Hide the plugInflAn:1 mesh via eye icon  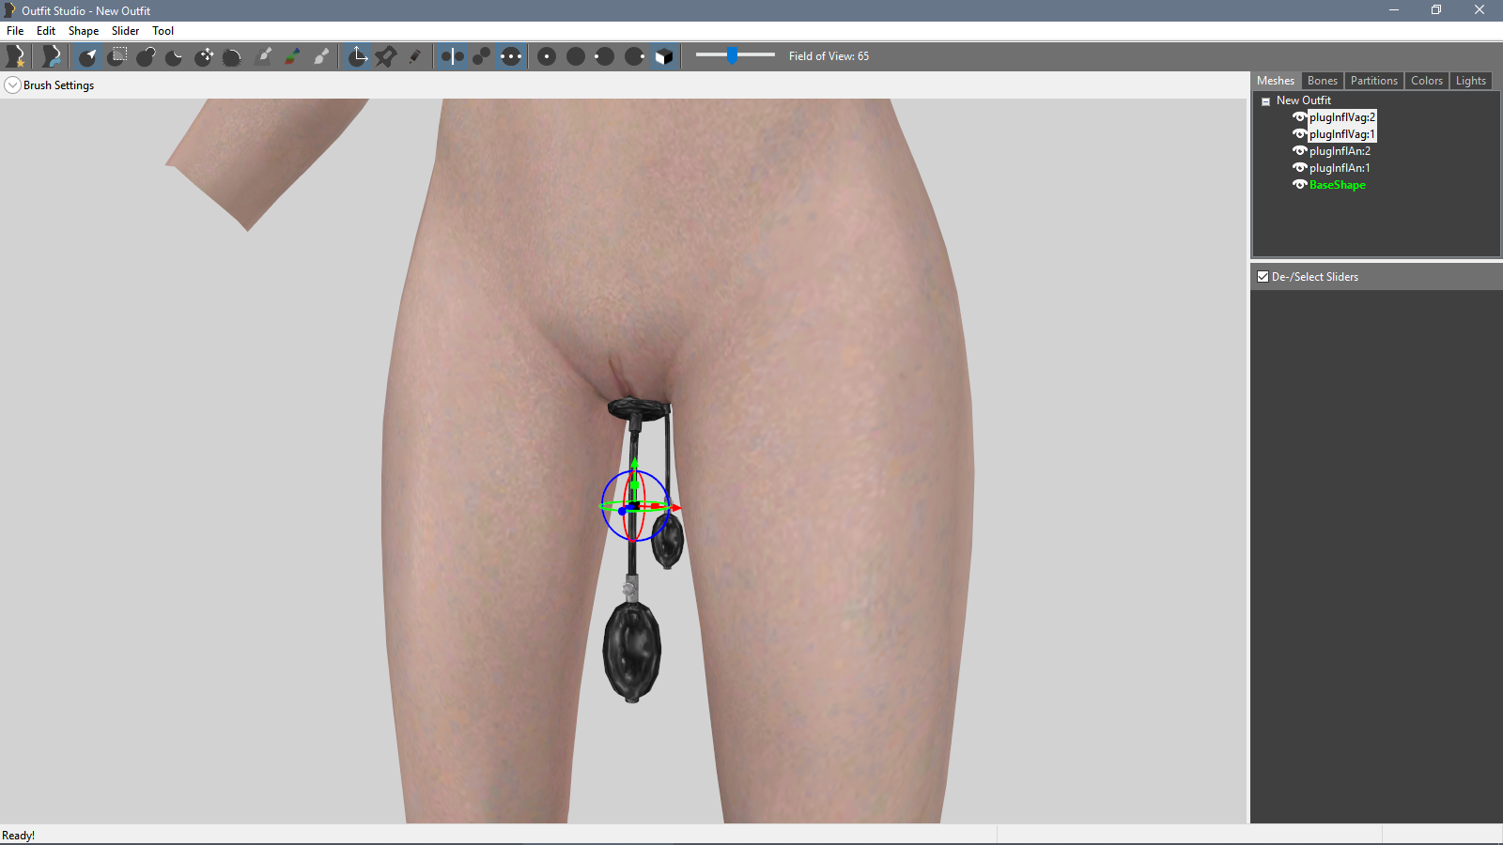[x=1300, y=168]
